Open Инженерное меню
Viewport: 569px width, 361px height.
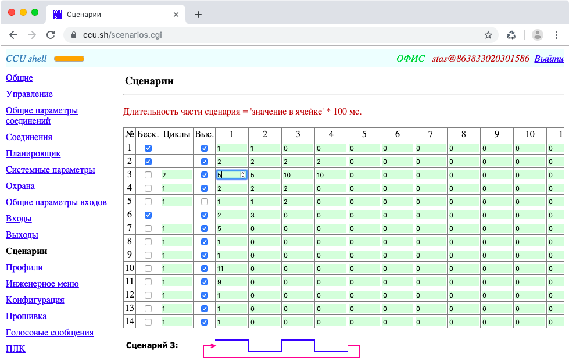pyautogui.click(x=42, y=284)
